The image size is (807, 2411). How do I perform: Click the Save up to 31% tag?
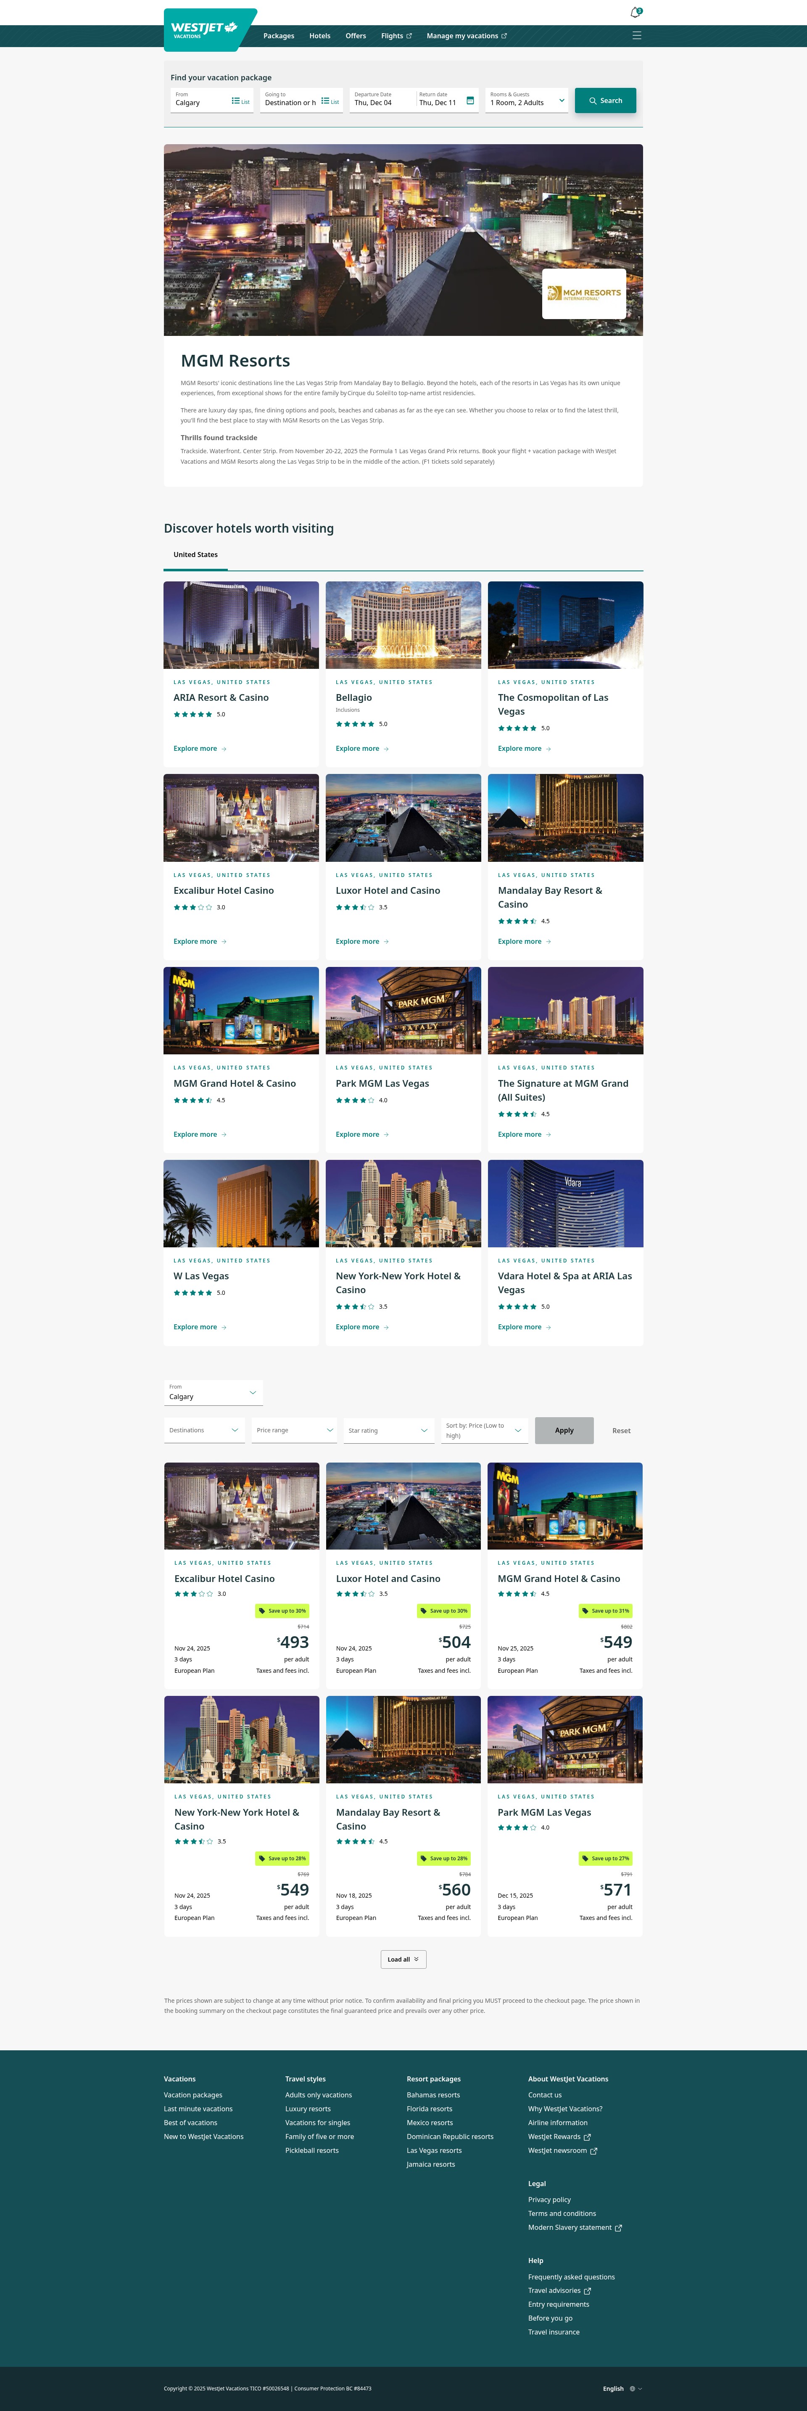pyautogui.click(x=606, y=1611)
